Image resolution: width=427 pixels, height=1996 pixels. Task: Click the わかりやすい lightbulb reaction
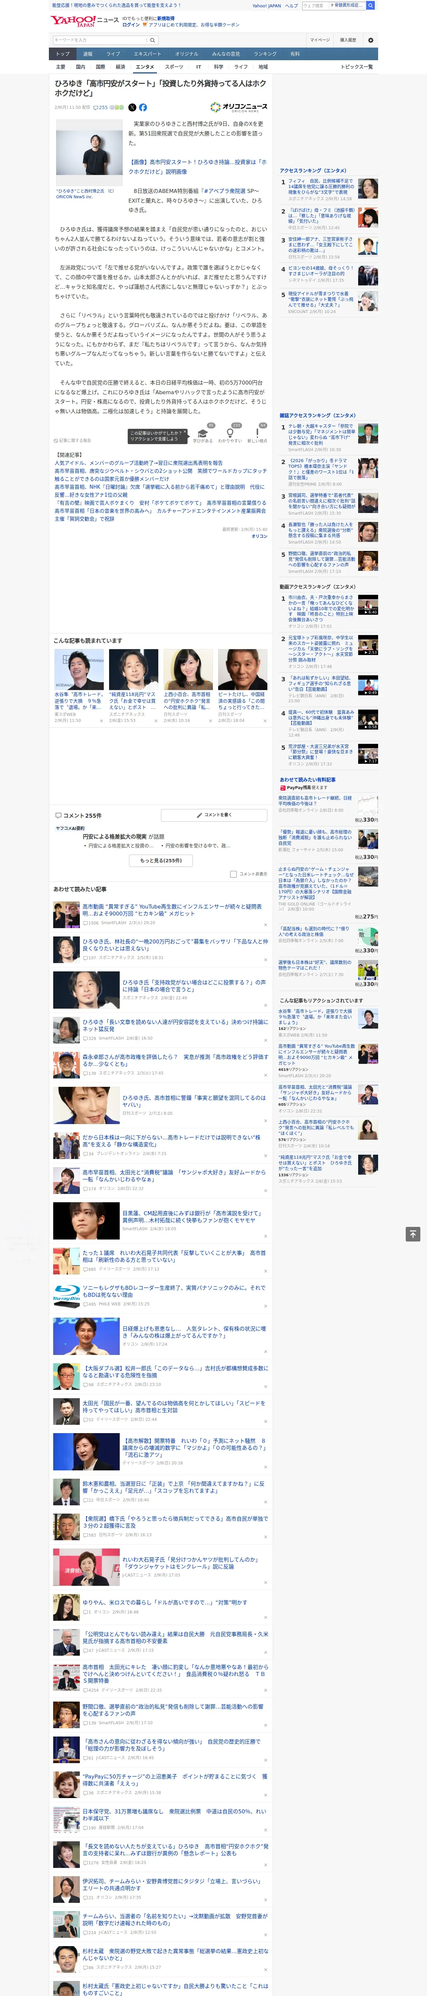click(x=230, y=434)
